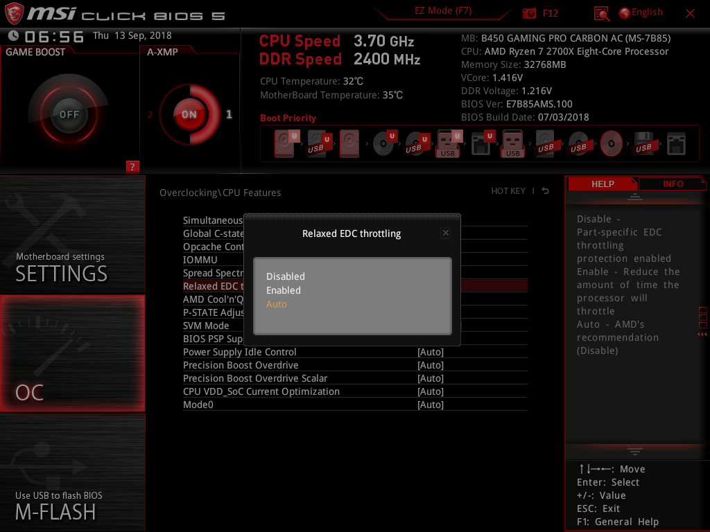Screen dimensions: 710x532
Task: Select the BIOS PSP Support row
Action: coord(213,339)
